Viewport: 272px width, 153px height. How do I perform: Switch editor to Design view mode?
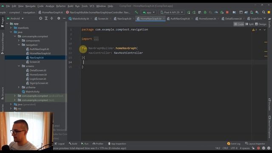pyautogui.click(x=261, y=24)
